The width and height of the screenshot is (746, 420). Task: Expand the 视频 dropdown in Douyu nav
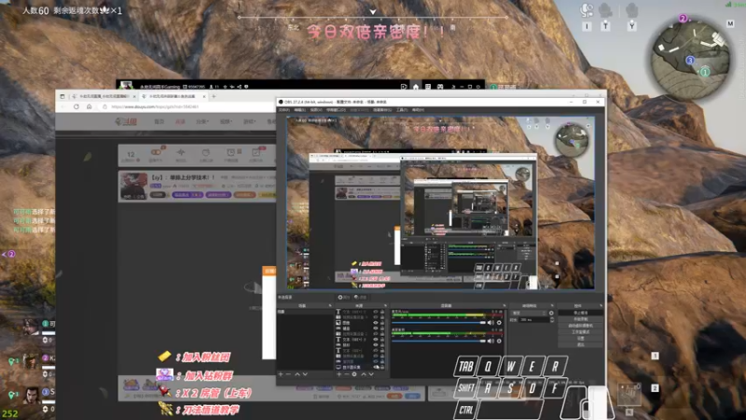226,121
